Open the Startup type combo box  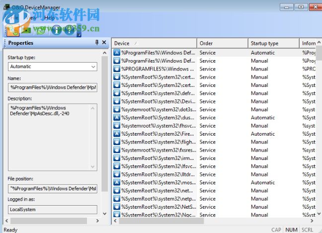pos(53,67)
